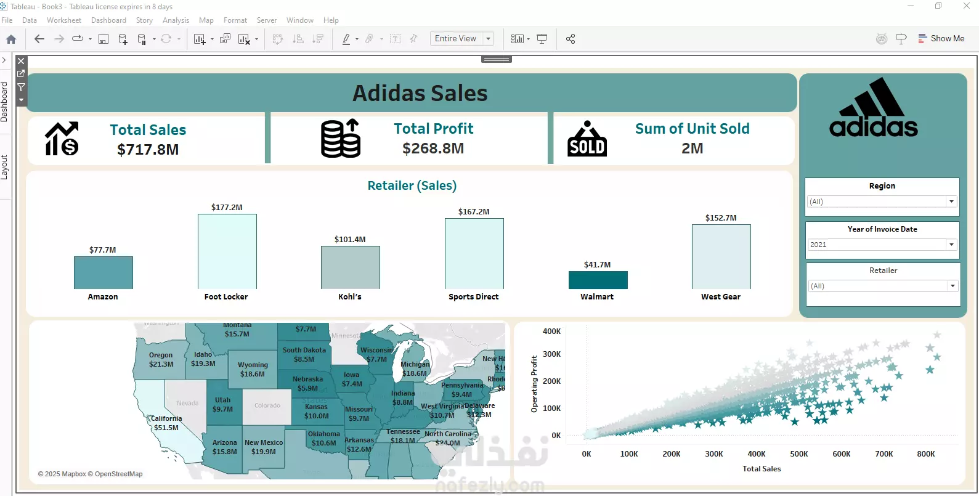Screen dimensions: 979x496
Task: Open the Show Me panel
Action: (941, 38)
